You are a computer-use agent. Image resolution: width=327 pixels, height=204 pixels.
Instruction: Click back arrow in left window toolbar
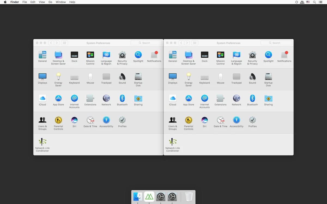(x=51, y=43)
